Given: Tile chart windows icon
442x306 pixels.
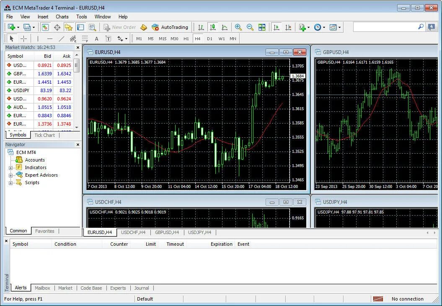Looking at the screenshot, I should [262, 27].
